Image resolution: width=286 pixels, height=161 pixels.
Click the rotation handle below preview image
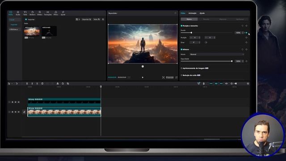pos(143,67)
